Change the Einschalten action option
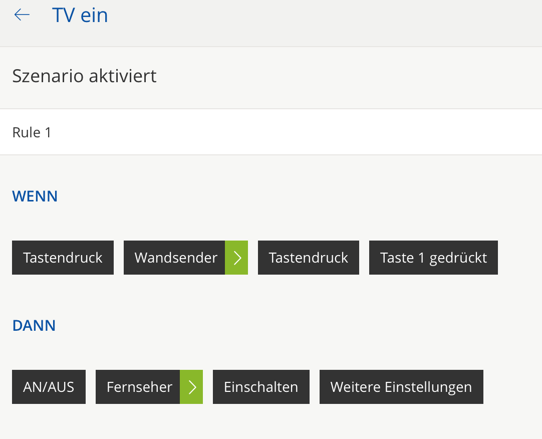This screenshot has height=439, width=542. tap(261, 387)
